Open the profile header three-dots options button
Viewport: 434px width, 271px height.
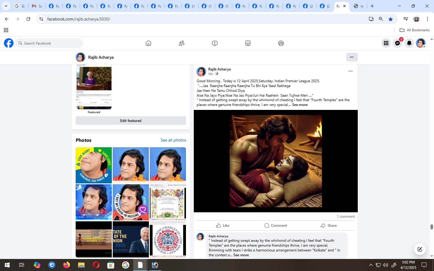[352, 57]
